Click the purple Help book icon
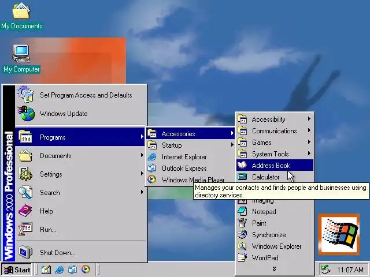 (x=25, y=211)
